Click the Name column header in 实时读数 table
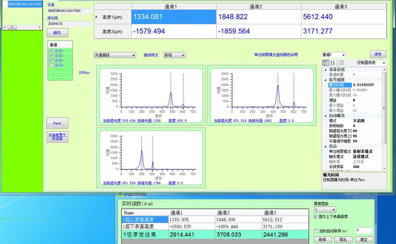This screenshot has height=244, width=396. coord(145,213)
